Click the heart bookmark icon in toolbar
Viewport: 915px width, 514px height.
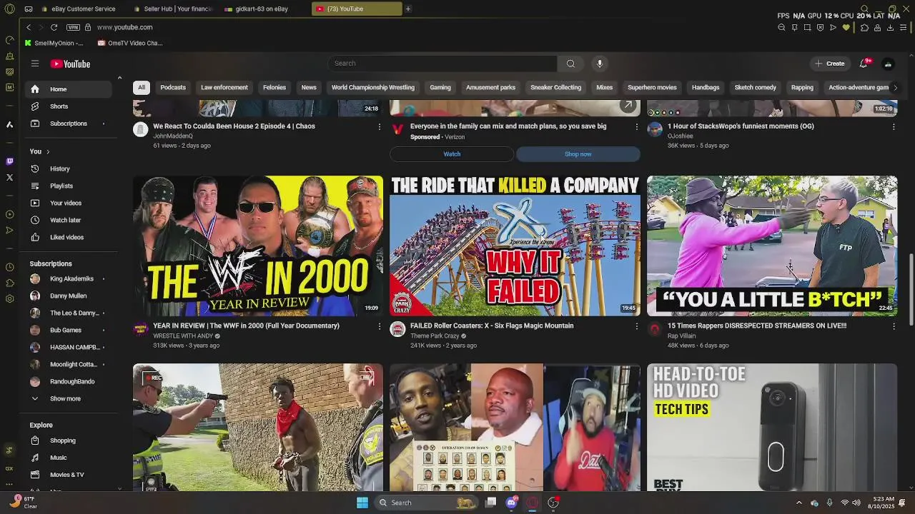pyautogui.click(x=846, y=27)
